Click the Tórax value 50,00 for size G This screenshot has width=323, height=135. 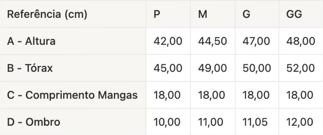coord(257,68)
